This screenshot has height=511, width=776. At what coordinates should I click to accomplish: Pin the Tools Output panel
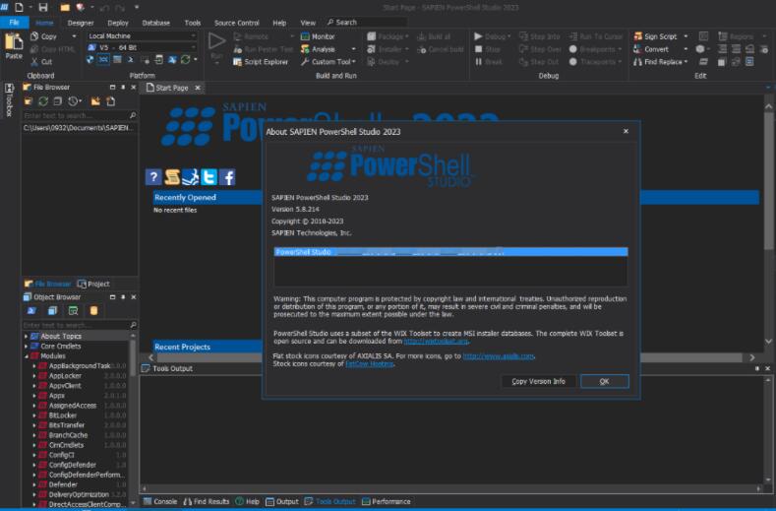[x=757, y=369]
